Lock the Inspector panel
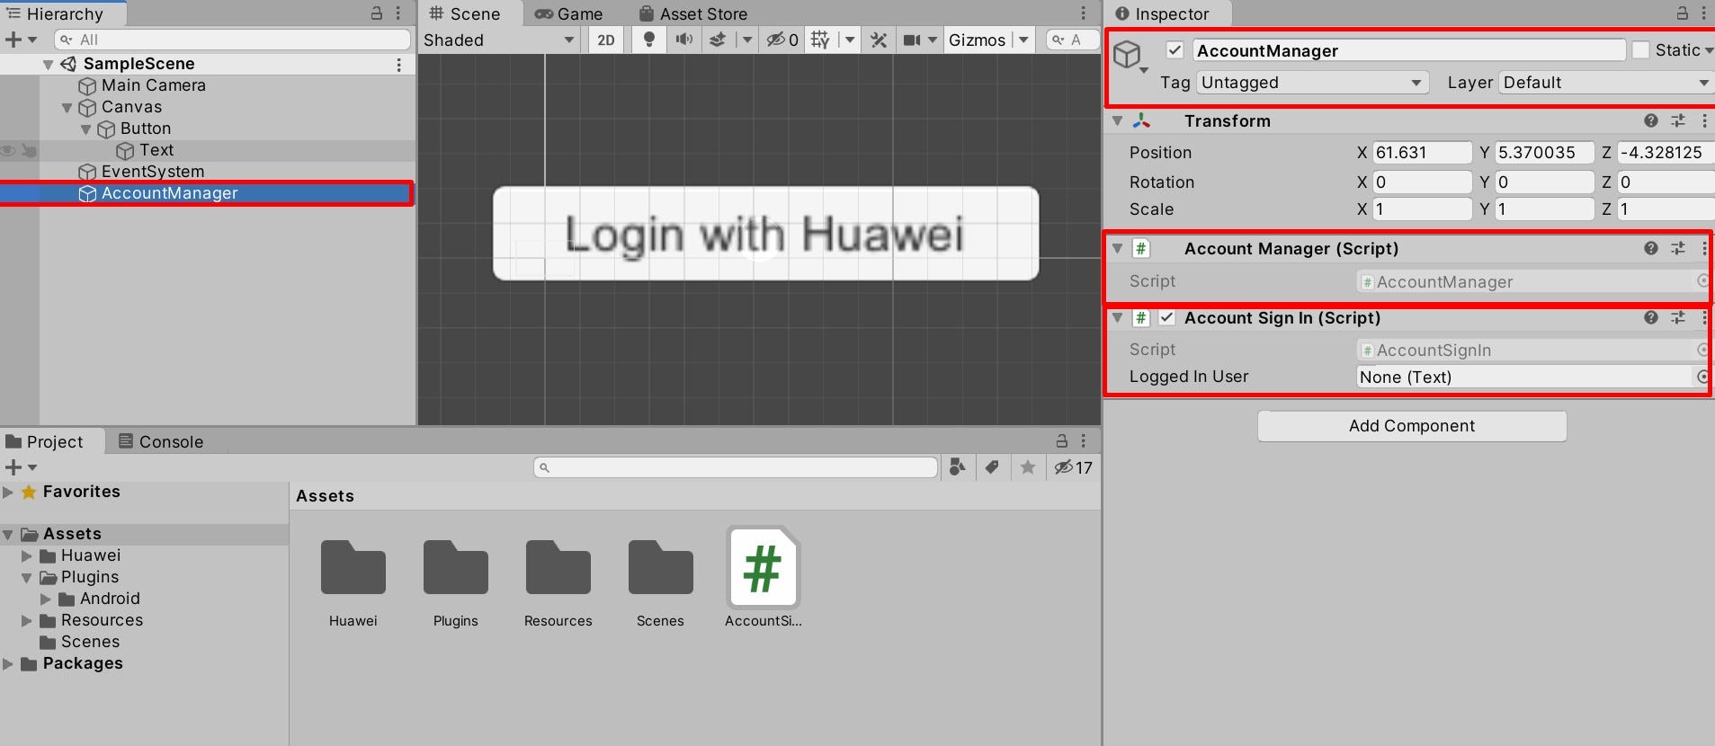 click(x=1682, y=13)
